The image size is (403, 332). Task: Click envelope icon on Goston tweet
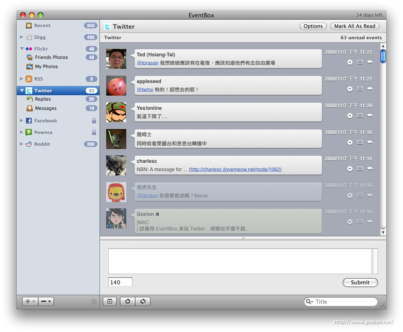(x=360, y=222)
